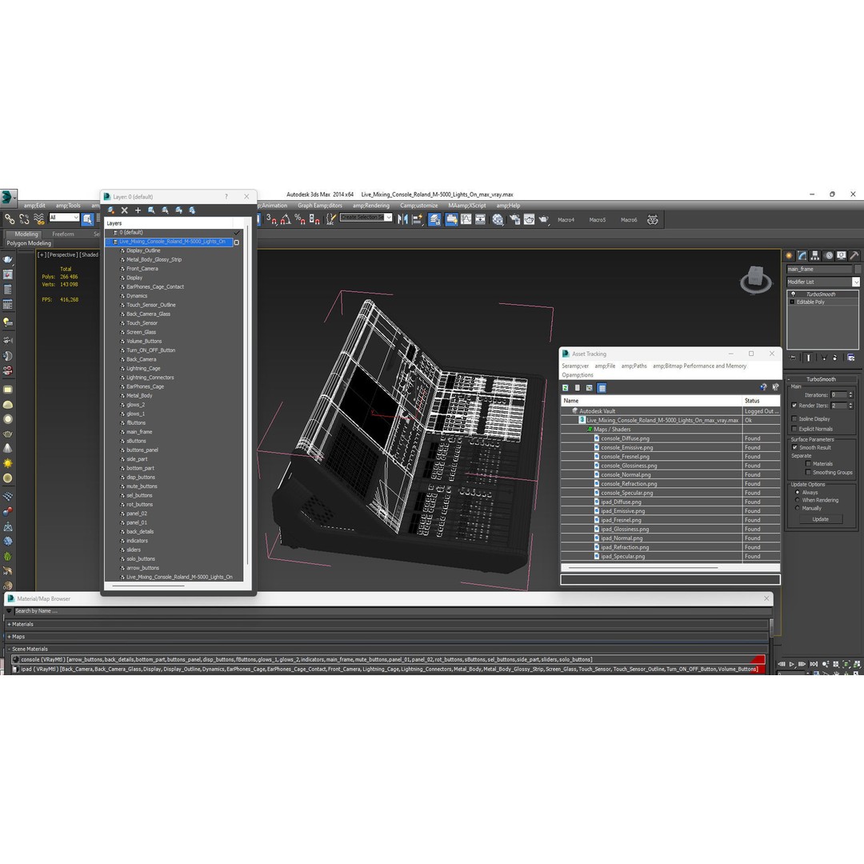This screenshot has height=864, width=864.
Task: Toggle the Smooth Result checkbox
Action: [x=794, y=447]
